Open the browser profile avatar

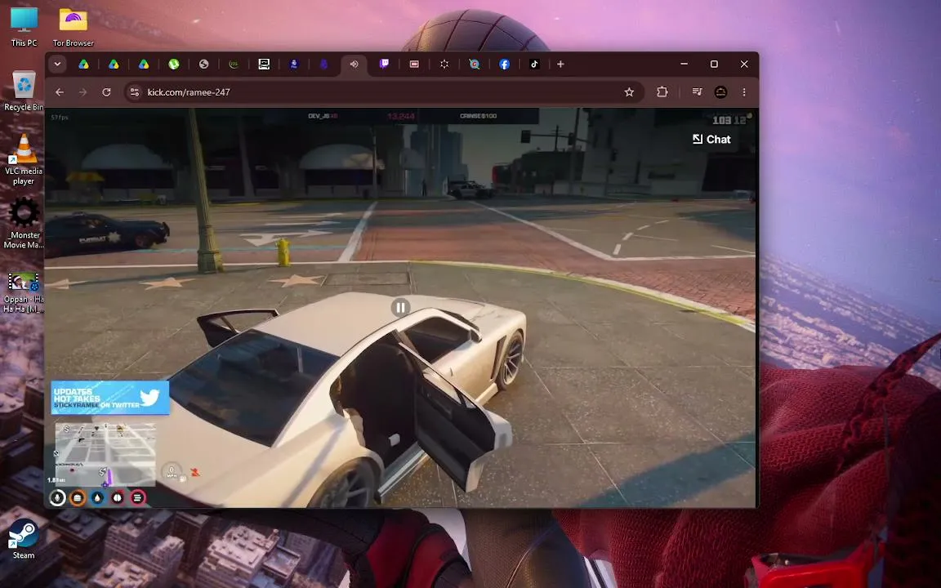click(x=720, y=91)
